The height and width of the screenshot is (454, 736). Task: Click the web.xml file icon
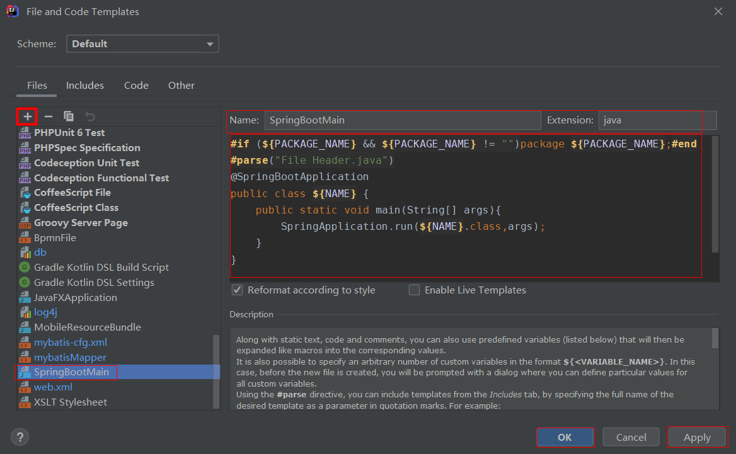25,387
